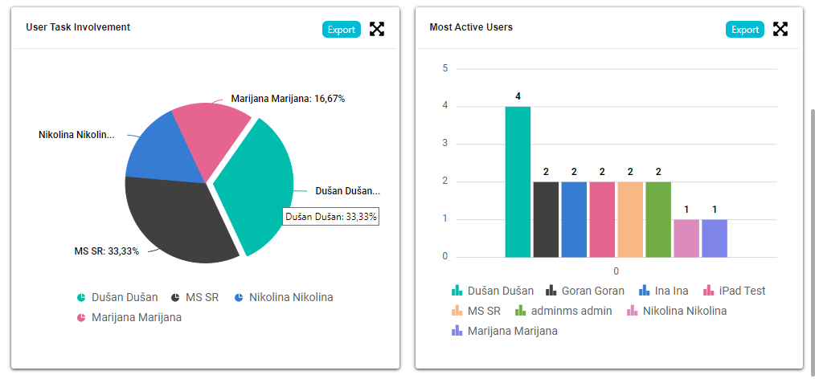
Task: Click Marijana Marijana bar chart legend icon
Action: (457, 331)
